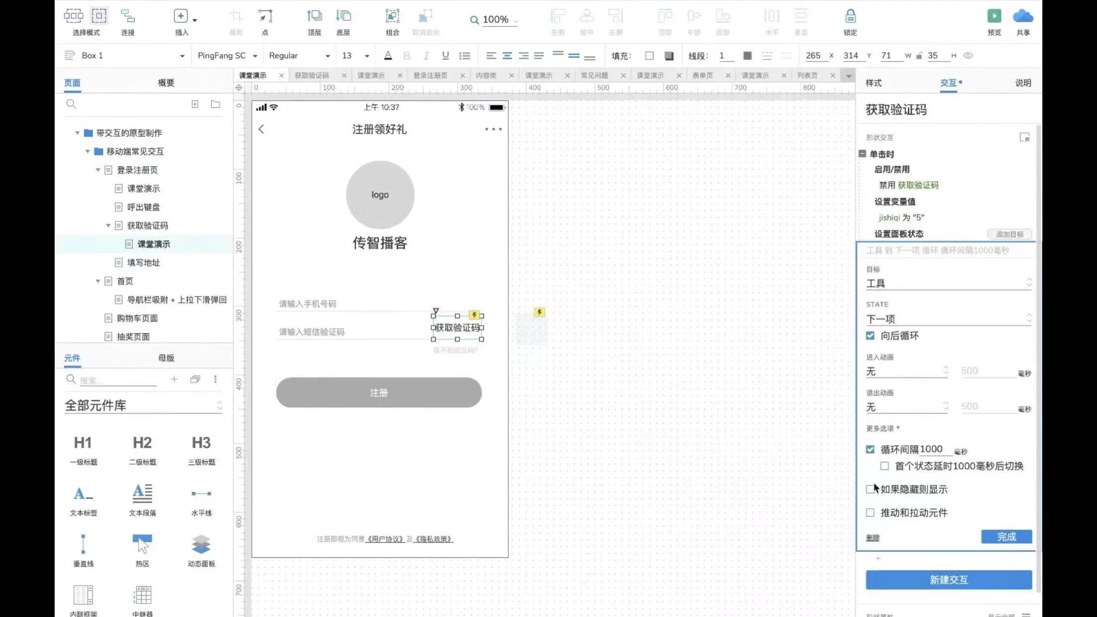
Task: Select the Connect (连接) tool
Action: click(128, 16)
